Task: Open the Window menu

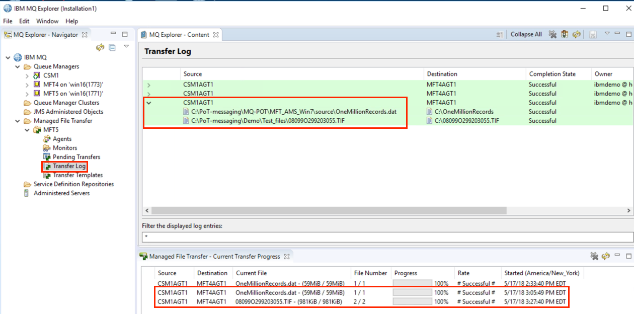Action: 47,21
